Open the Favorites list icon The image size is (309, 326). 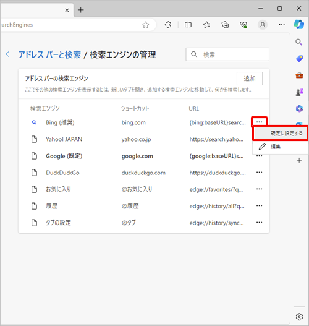tap(206, 25)
